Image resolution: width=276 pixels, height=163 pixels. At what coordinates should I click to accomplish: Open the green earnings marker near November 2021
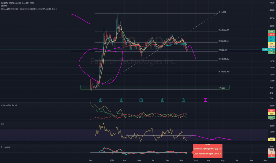point(183,100)
